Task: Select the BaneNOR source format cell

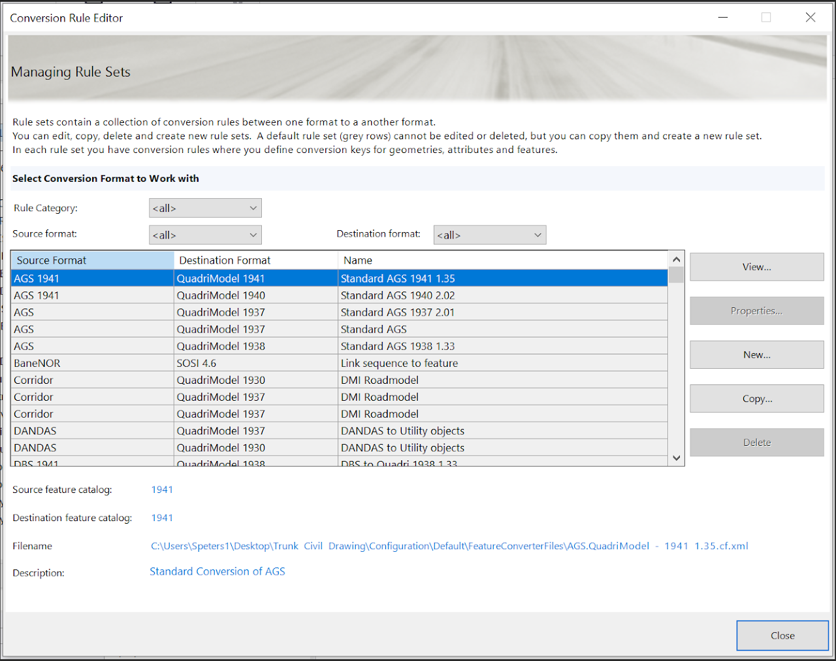Action: click(x=93, y=364)
